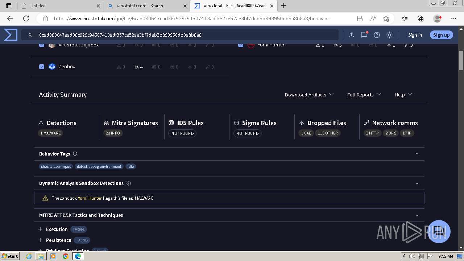Add page to favorites star icon

click(386, 18)
